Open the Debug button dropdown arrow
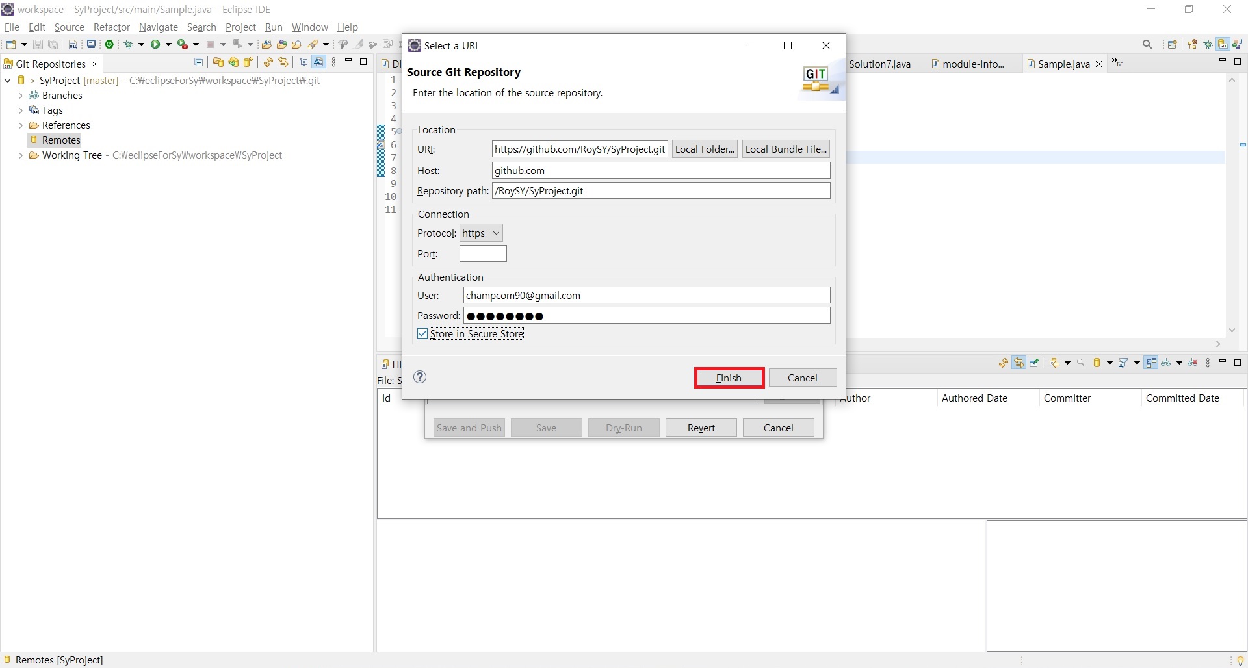Screen dimensions: 1248x668 [x=141, y=44]
